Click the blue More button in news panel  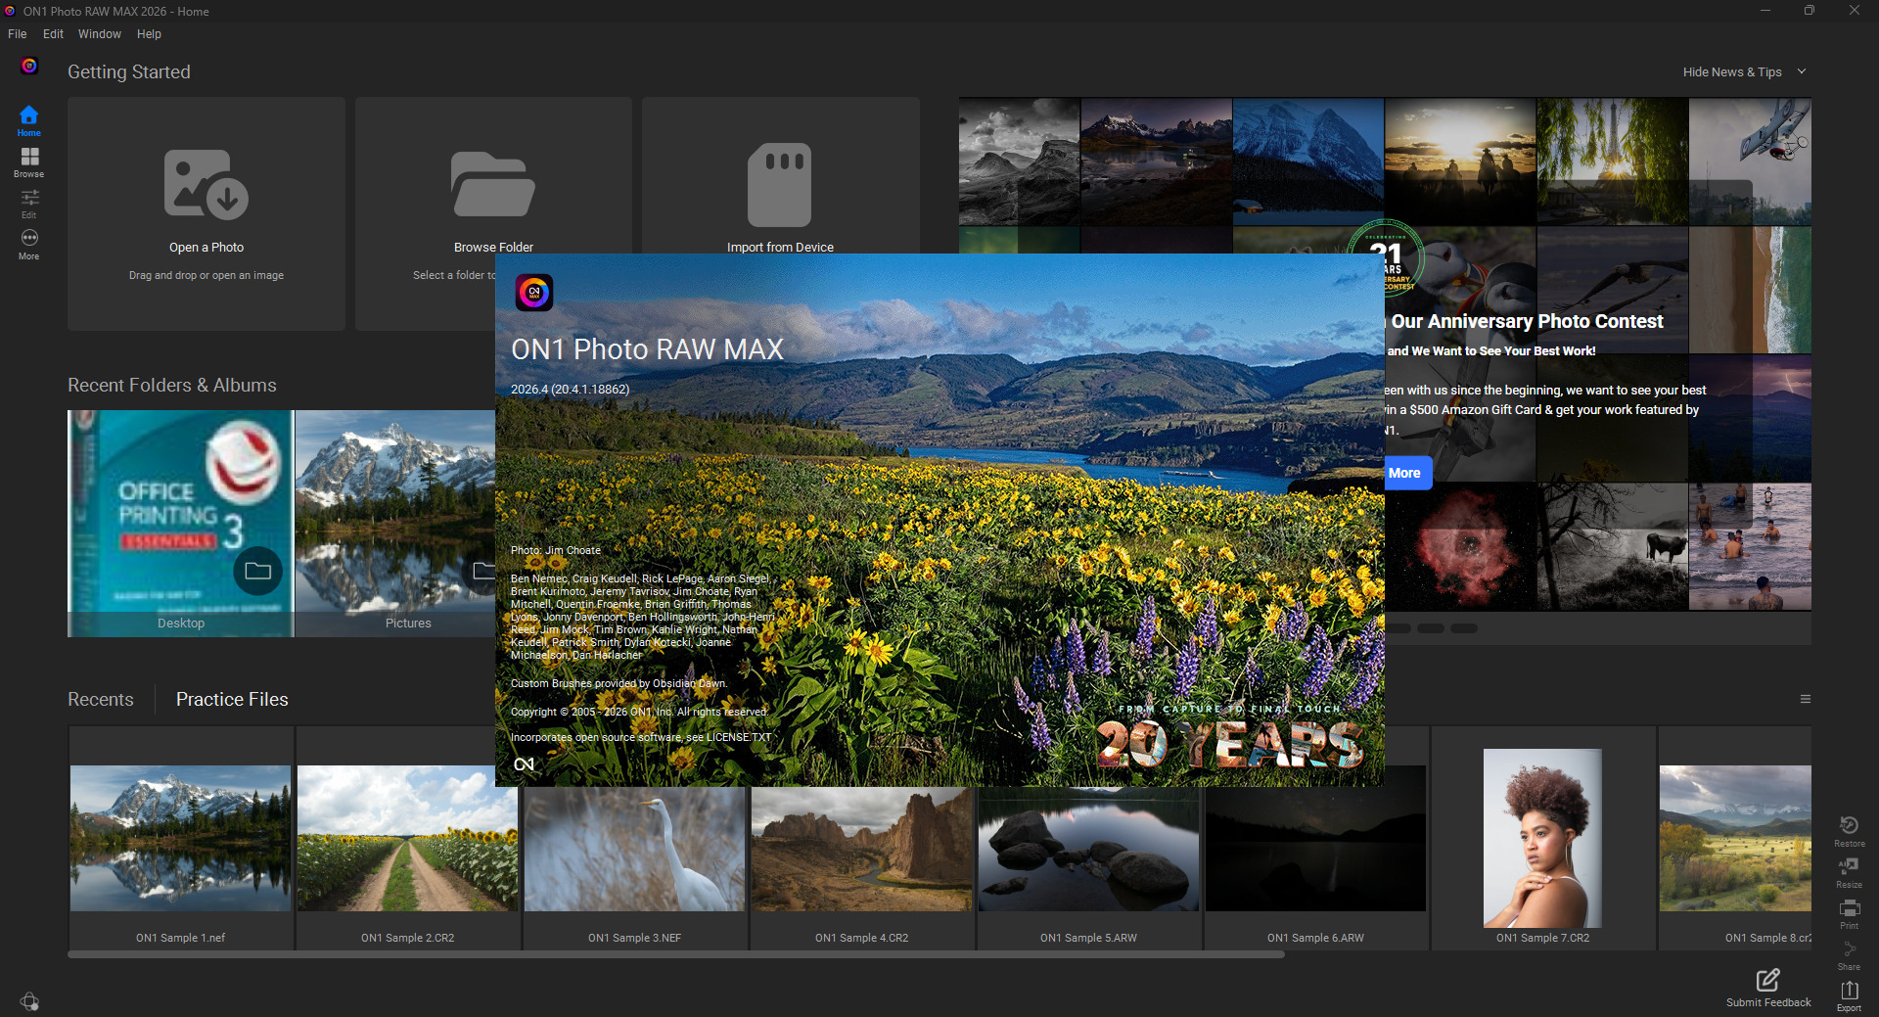tap(1408, 473)
